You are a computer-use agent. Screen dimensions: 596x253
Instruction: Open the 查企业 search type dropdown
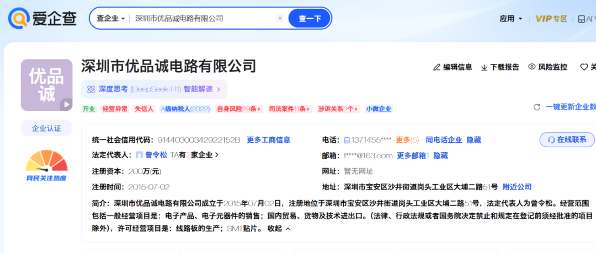[x=111, y=18]
